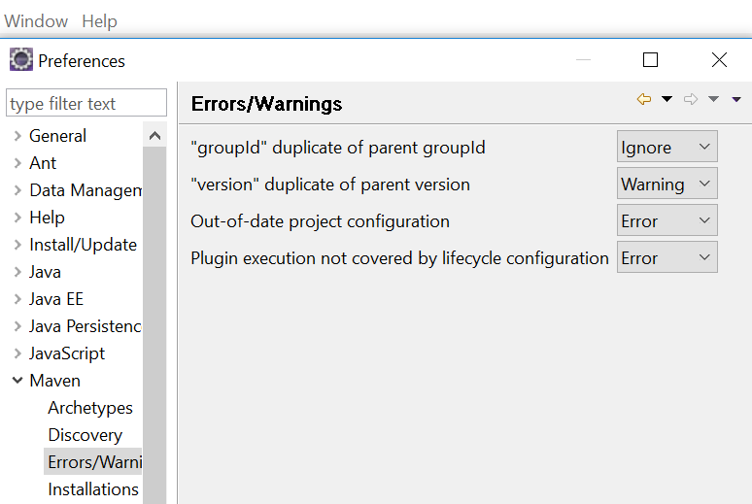The height and width of the screenshot is (504, 752).
Task: Expand the Java EE node
Action: pyautogui.click(x=17, y=299)
